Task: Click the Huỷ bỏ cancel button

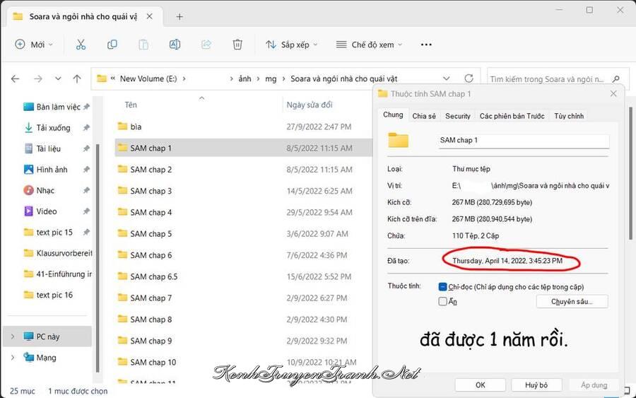Action: point(536,385)
